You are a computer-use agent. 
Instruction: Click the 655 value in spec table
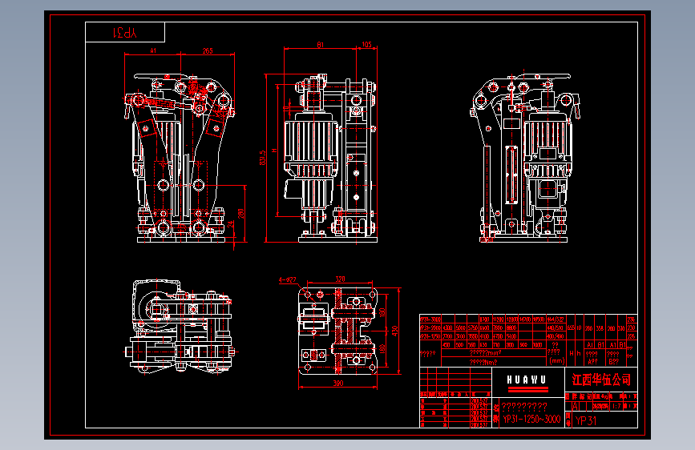(x=571, y=327)
